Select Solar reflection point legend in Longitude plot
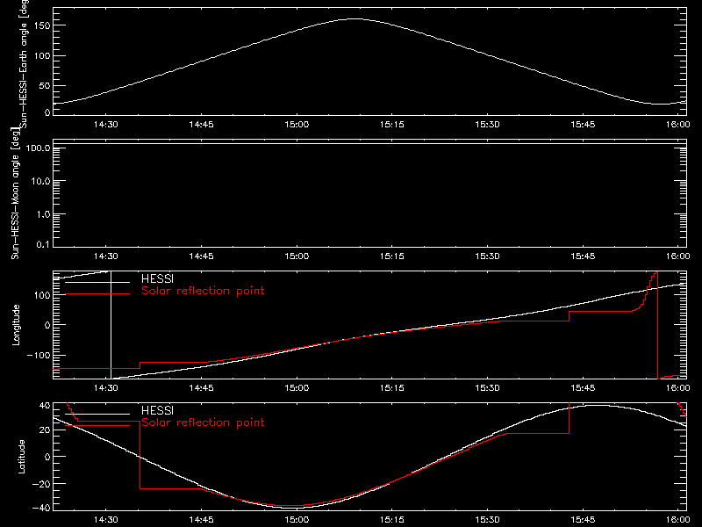 (x=203, y=291)
